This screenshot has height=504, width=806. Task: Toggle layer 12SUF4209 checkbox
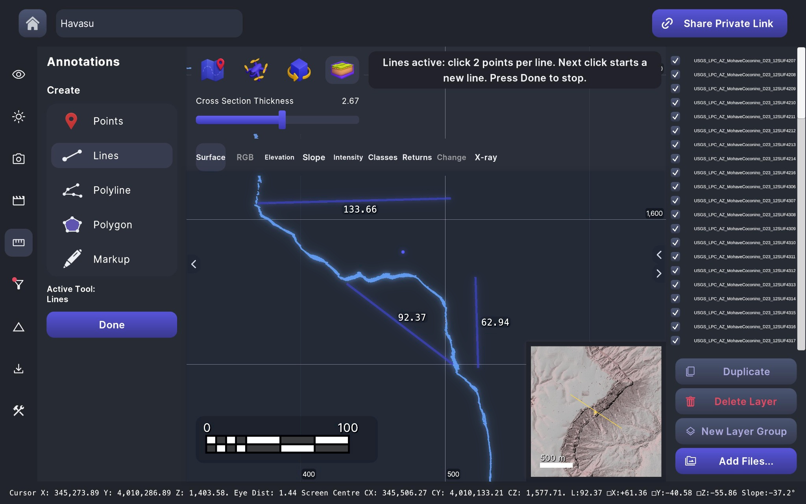(x=675, y=89)
